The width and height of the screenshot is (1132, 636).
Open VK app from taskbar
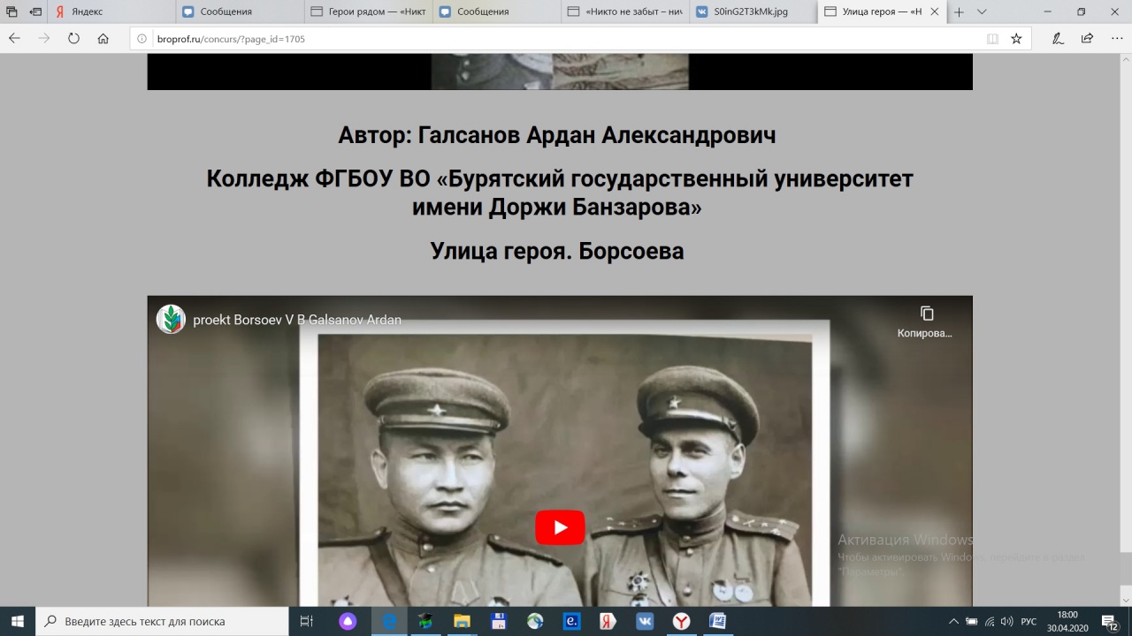pyautogui.click(x=645, y=621)
